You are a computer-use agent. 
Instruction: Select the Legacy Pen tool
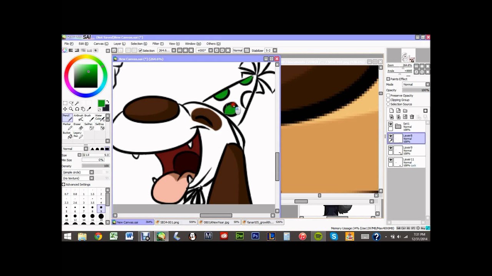pos(79,135)
